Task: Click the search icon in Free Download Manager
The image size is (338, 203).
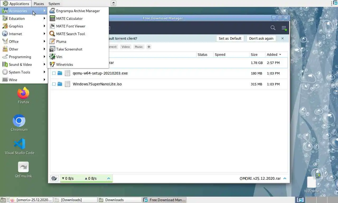Action: [273, 28]
